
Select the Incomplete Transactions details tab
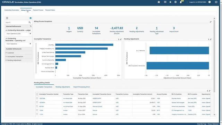tap(44, 87)
